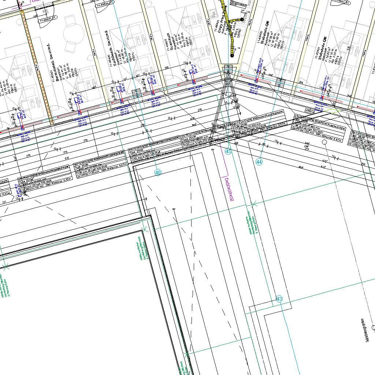
Task: Click grid axis bubble 46
Action: (158, 172)
